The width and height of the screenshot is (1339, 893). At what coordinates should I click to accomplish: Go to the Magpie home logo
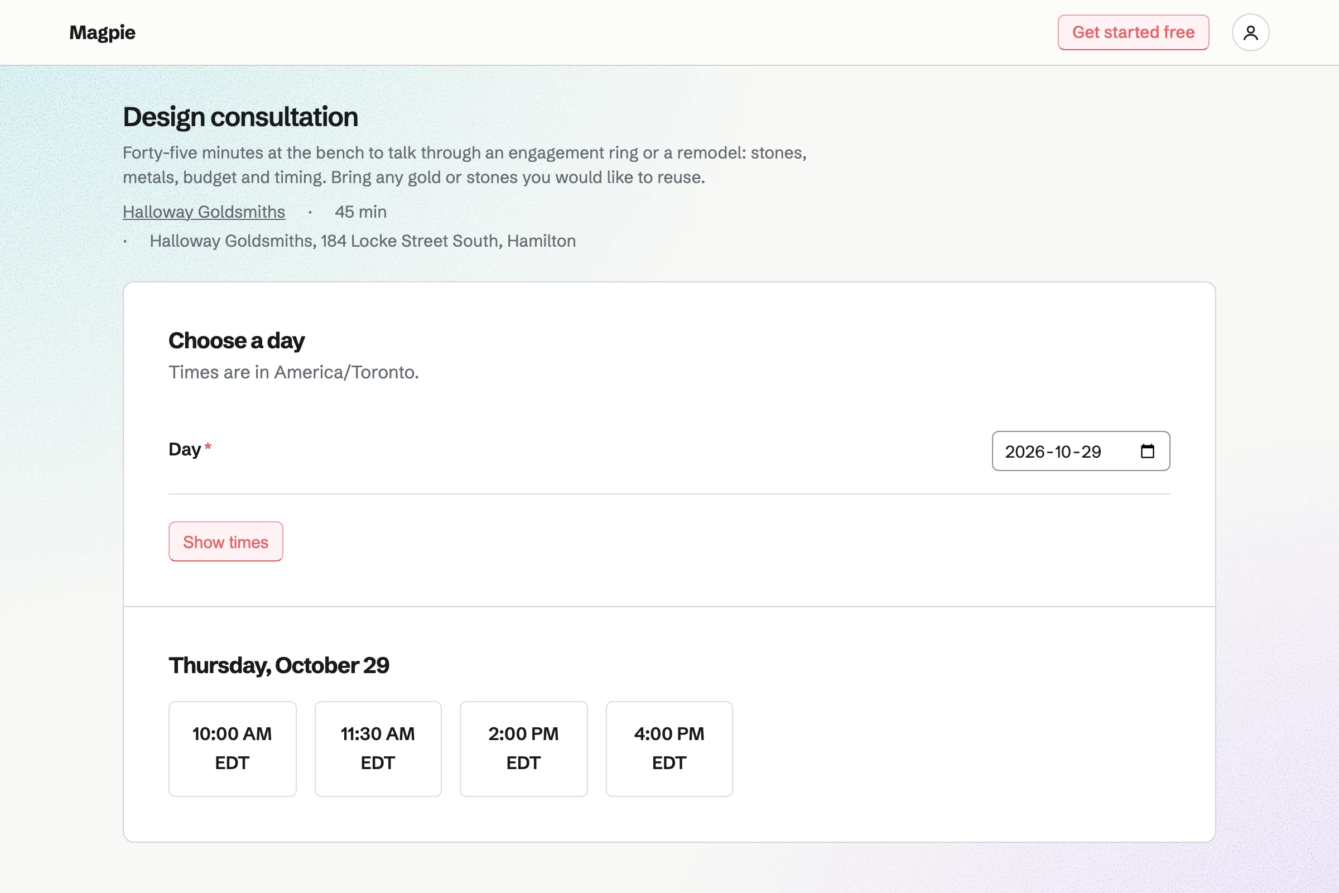[103, 32]
